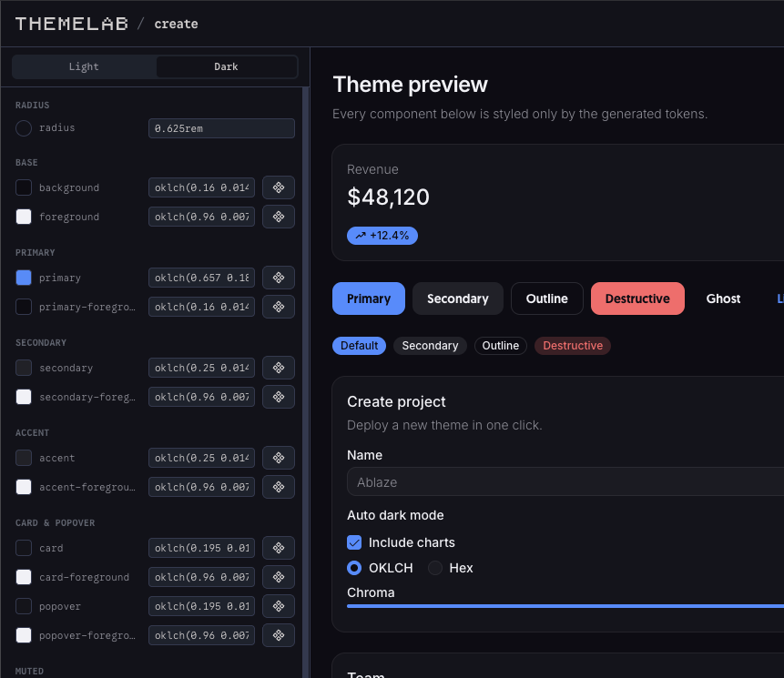This screenshot has width=784, height=678.
Task: Click the 'create' breadcrumb text
Action: (176, 24)
